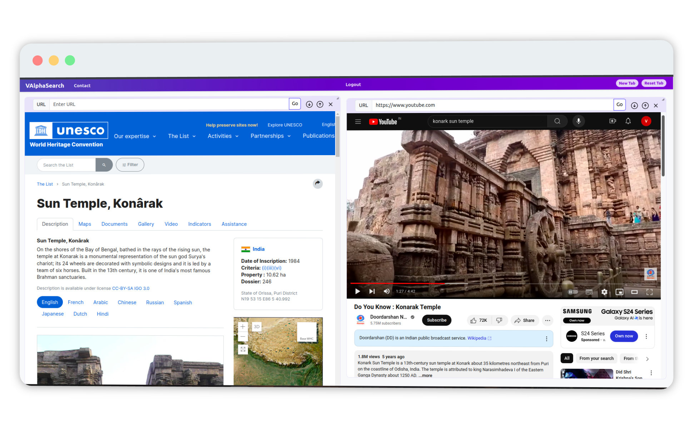Enable miniplayer mode
Screen dimensions: 686x429
[x=619, y=292]
